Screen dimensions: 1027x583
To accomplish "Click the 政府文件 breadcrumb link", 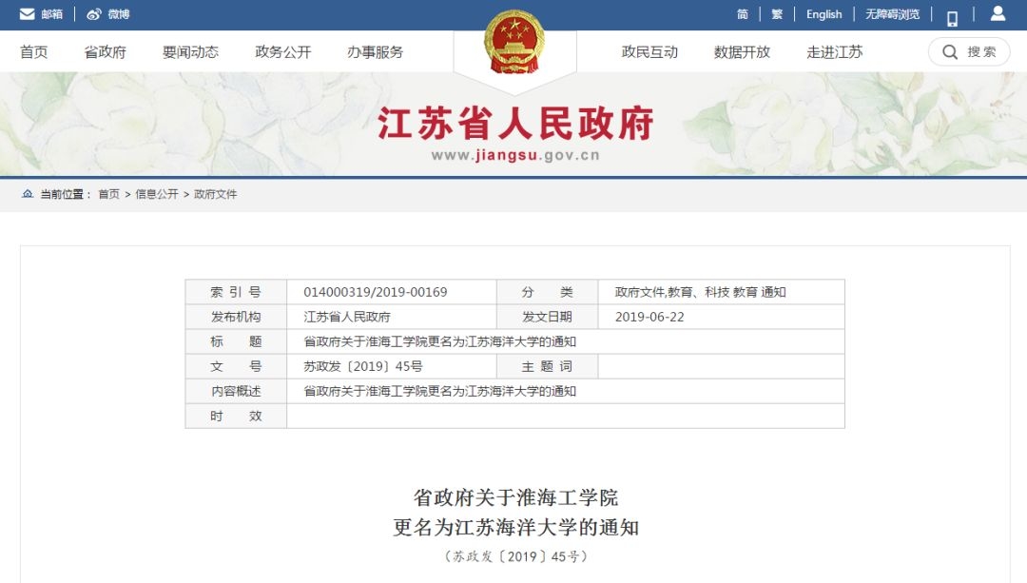I will pyautogui.click(x=216, y=194).
